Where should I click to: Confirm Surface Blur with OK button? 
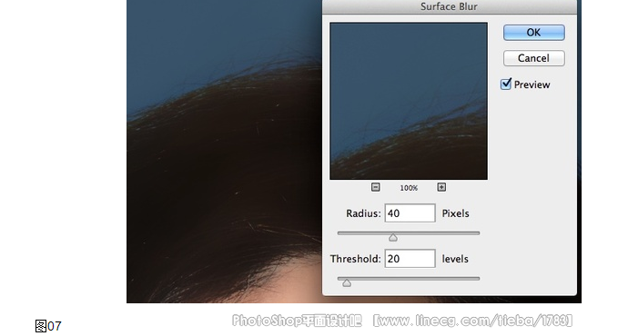[x=533, y=33]
